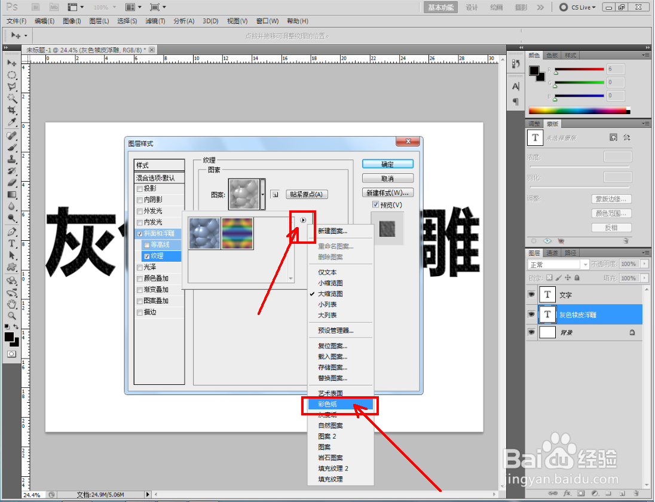Select the Pen tool
Image resolution: width=655 pixels, height=502 pixels.
pyautogui.click(x=12, y=232)
